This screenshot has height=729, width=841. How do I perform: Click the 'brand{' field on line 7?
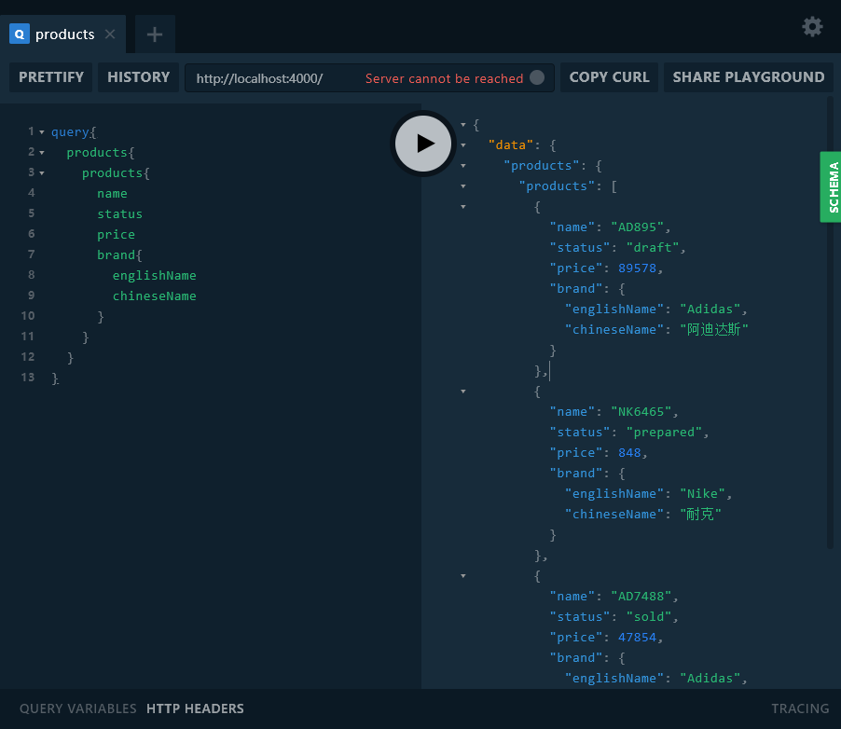(119, 254)
